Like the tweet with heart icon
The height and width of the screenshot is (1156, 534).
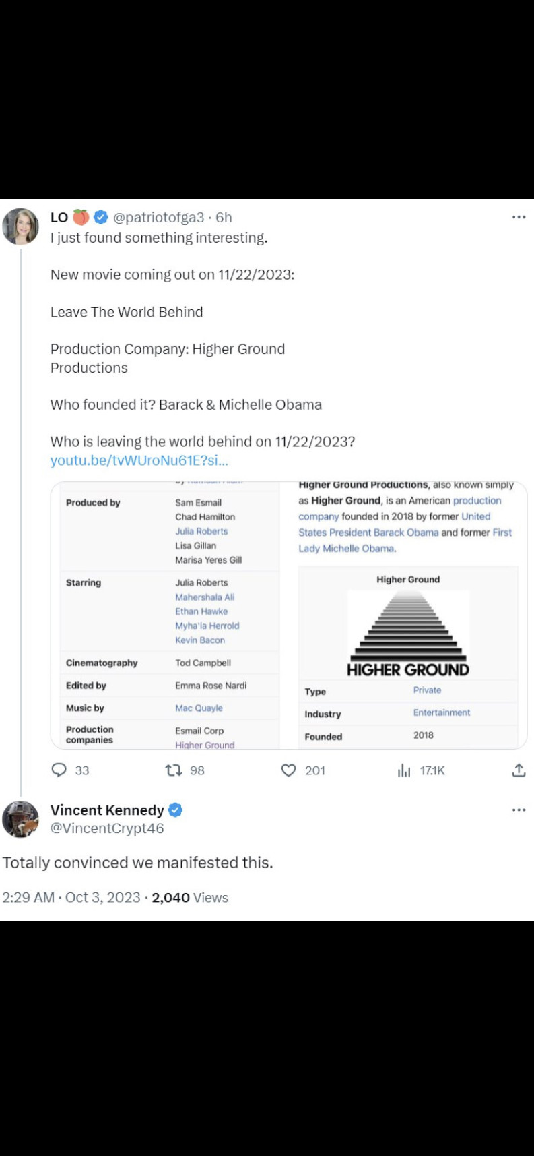point(288,770)
